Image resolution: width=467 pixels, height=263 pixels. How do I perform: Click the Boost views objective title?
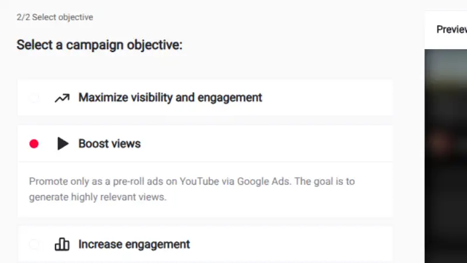(109, 144)
